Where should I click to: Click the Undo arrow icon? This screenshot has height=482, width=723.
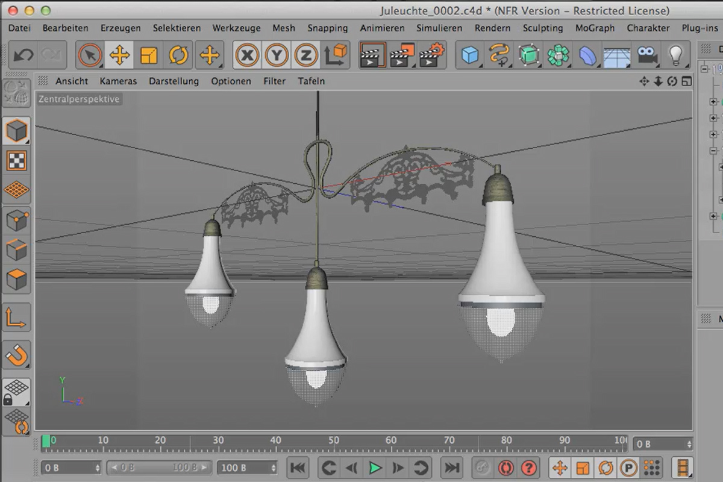(x=23, y=55)
